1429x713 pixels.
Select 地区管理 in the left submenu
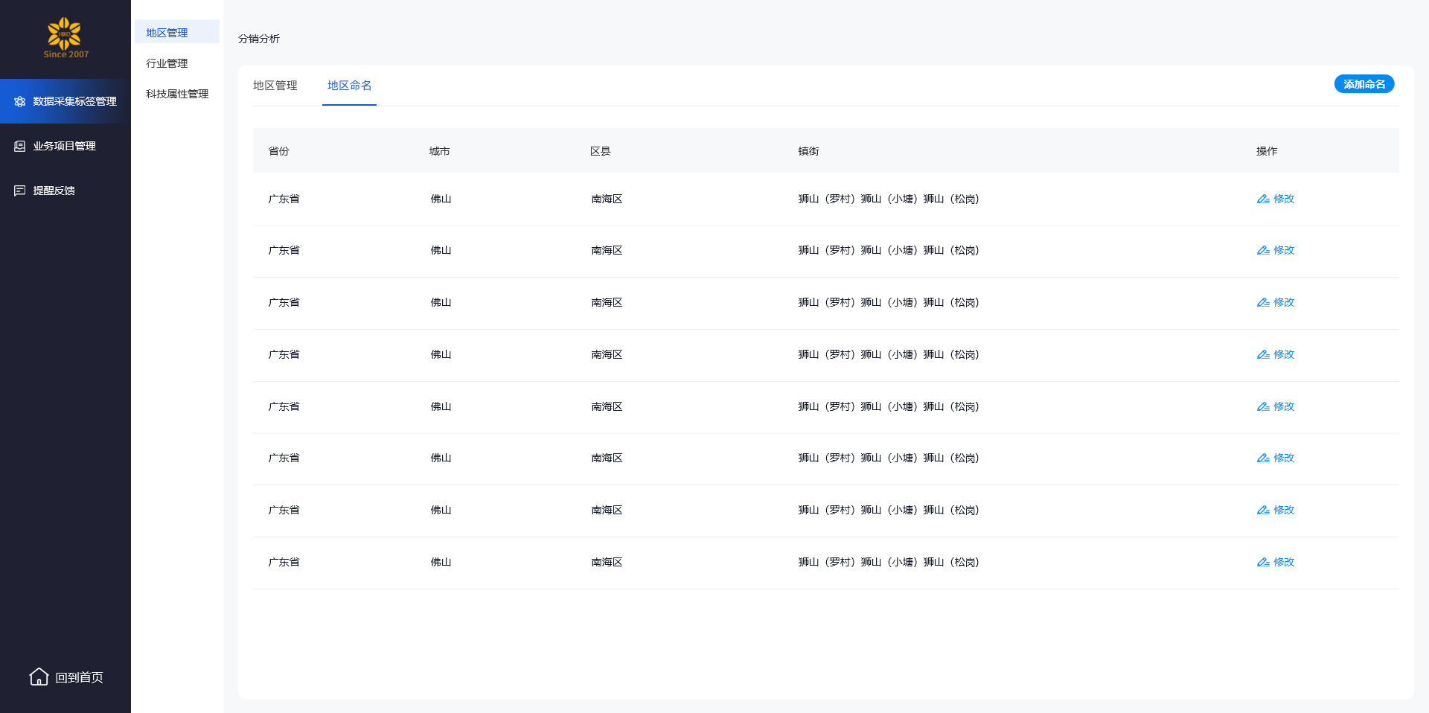[167, 33]
